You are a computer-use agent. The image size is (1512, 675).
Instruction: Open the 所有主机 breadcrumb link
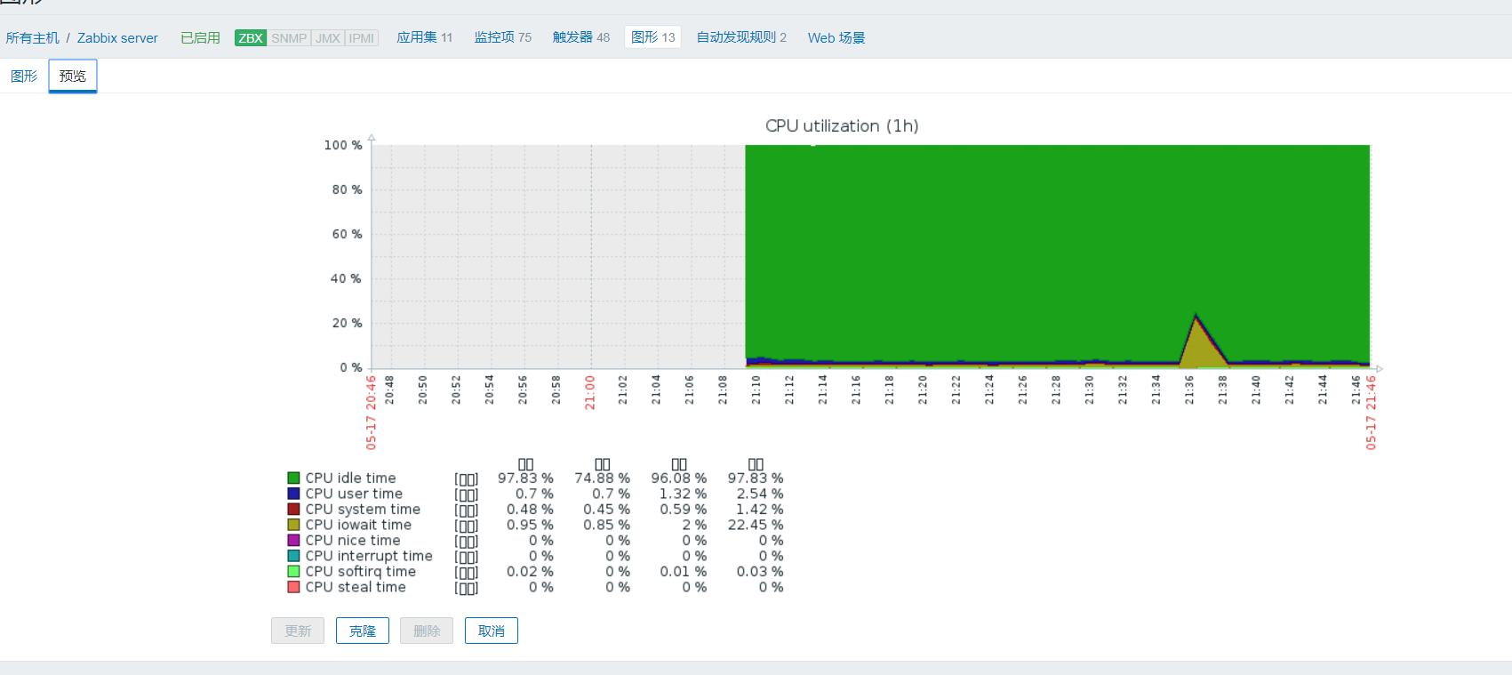33,38
